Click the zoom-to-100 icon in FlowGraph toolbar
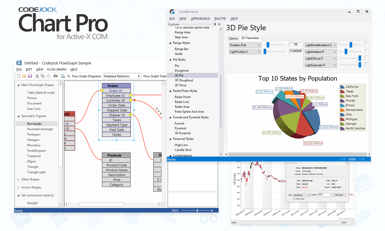Image resolution: width=385 pixels, height=231 pixels. [63, 76]
